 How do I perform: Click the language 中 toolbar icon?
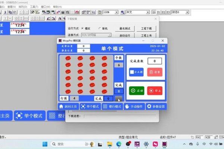pos(122,12)
